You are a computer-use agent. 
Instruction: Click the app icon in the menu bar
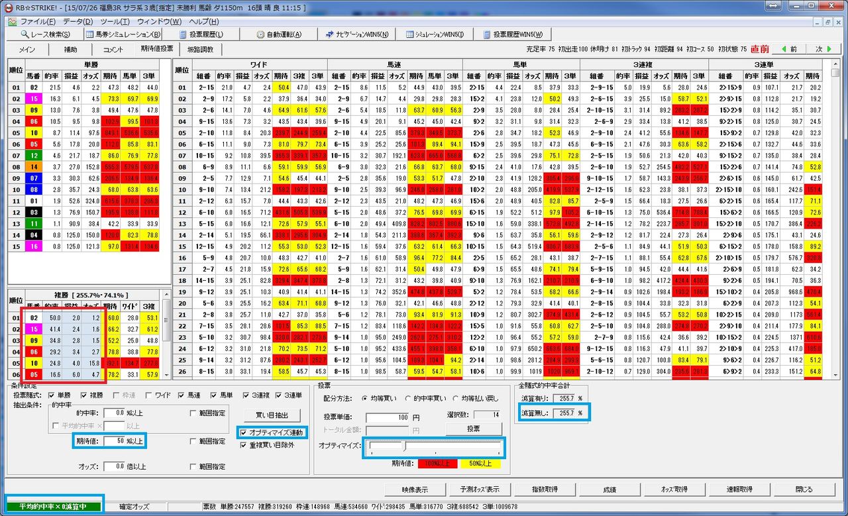tap(11, 21)
